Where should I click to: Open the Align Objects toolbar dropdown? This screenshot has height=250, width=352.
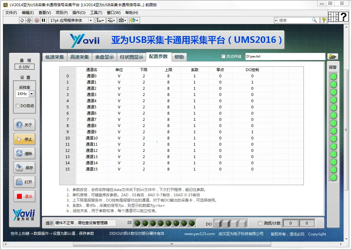click(100, 20)
